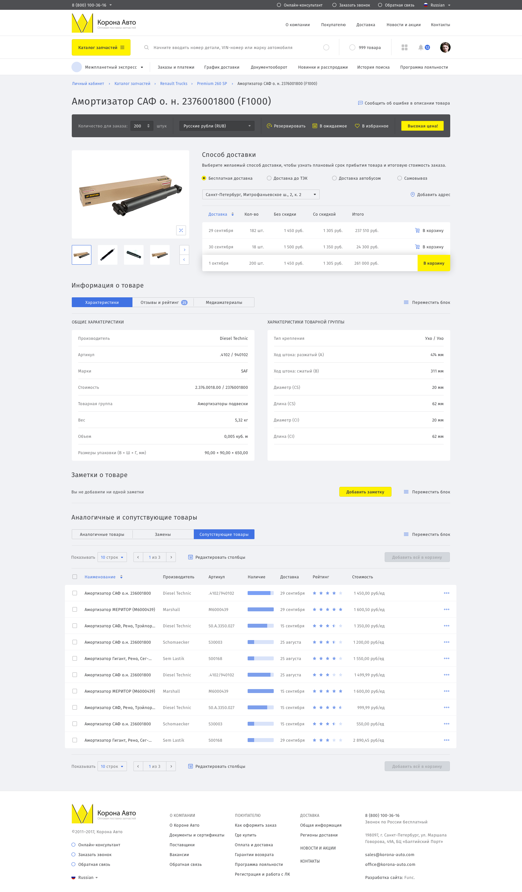This screenshot has height=892, width=522.
Task: Open Русские рубли (RUB) currency dropdown
Action: click(x=217, y=126)
